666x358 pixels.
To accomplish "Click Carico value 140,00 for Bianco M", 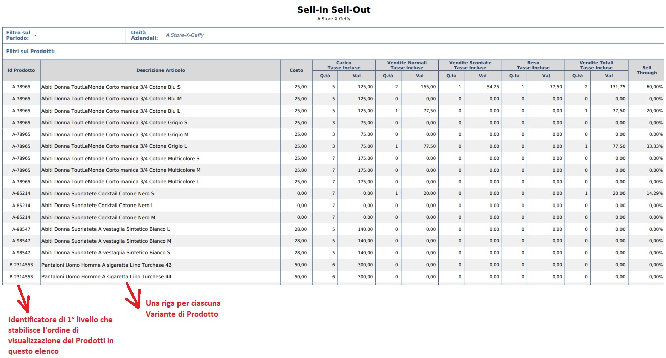I will click(x=365, y=241).
